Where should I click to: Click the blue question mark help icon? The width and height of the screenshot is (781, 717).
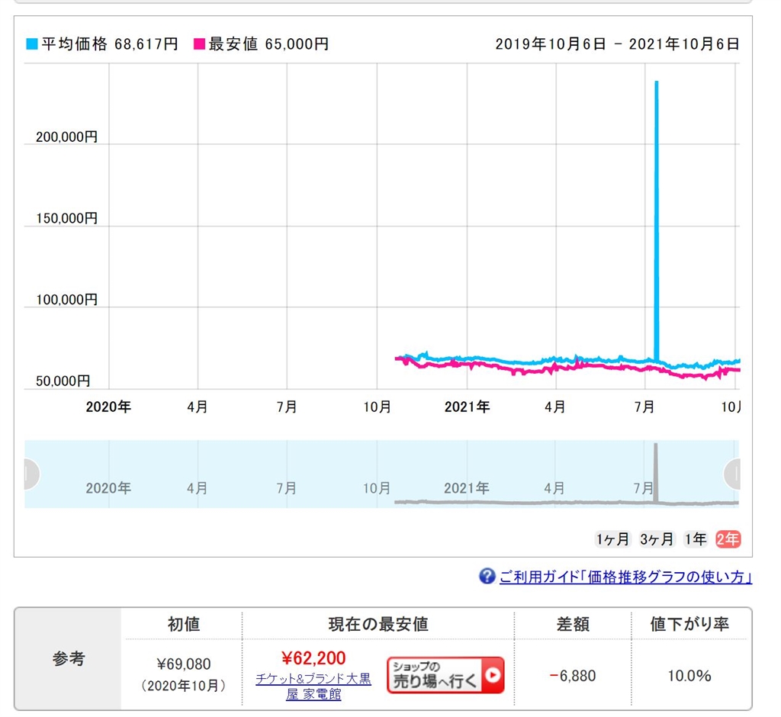point(487,576)
